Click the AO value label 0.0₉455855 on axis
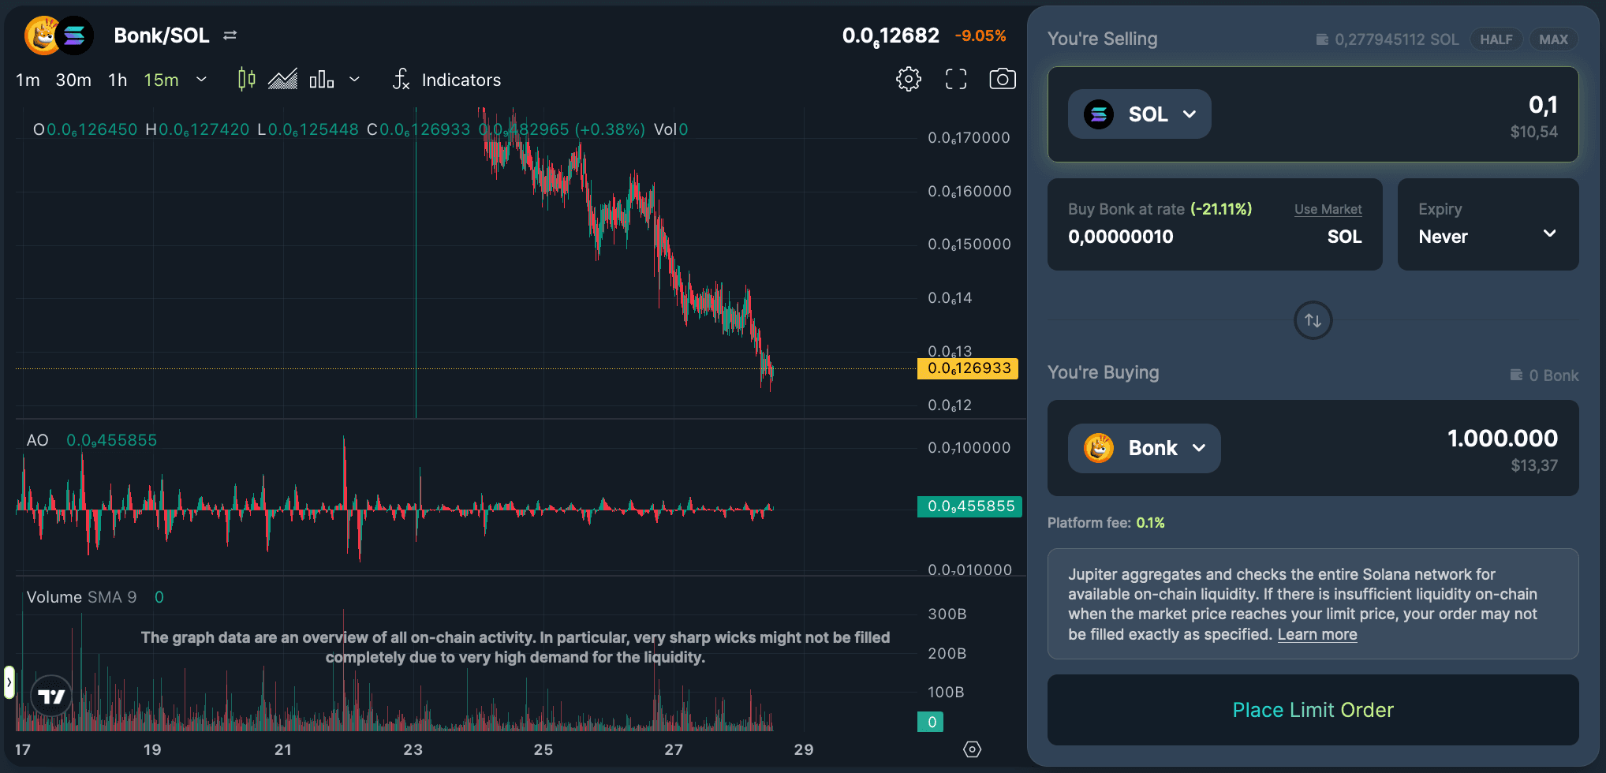Image resolution: width=1606 pixels, height=773 pixels. (x=969, y=506)
